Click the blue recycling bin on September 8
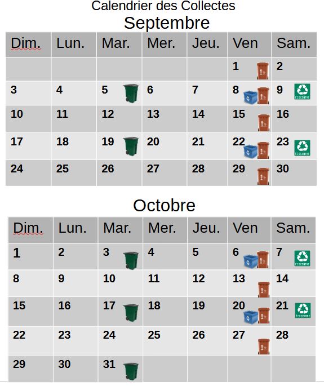 pos(250,97)
